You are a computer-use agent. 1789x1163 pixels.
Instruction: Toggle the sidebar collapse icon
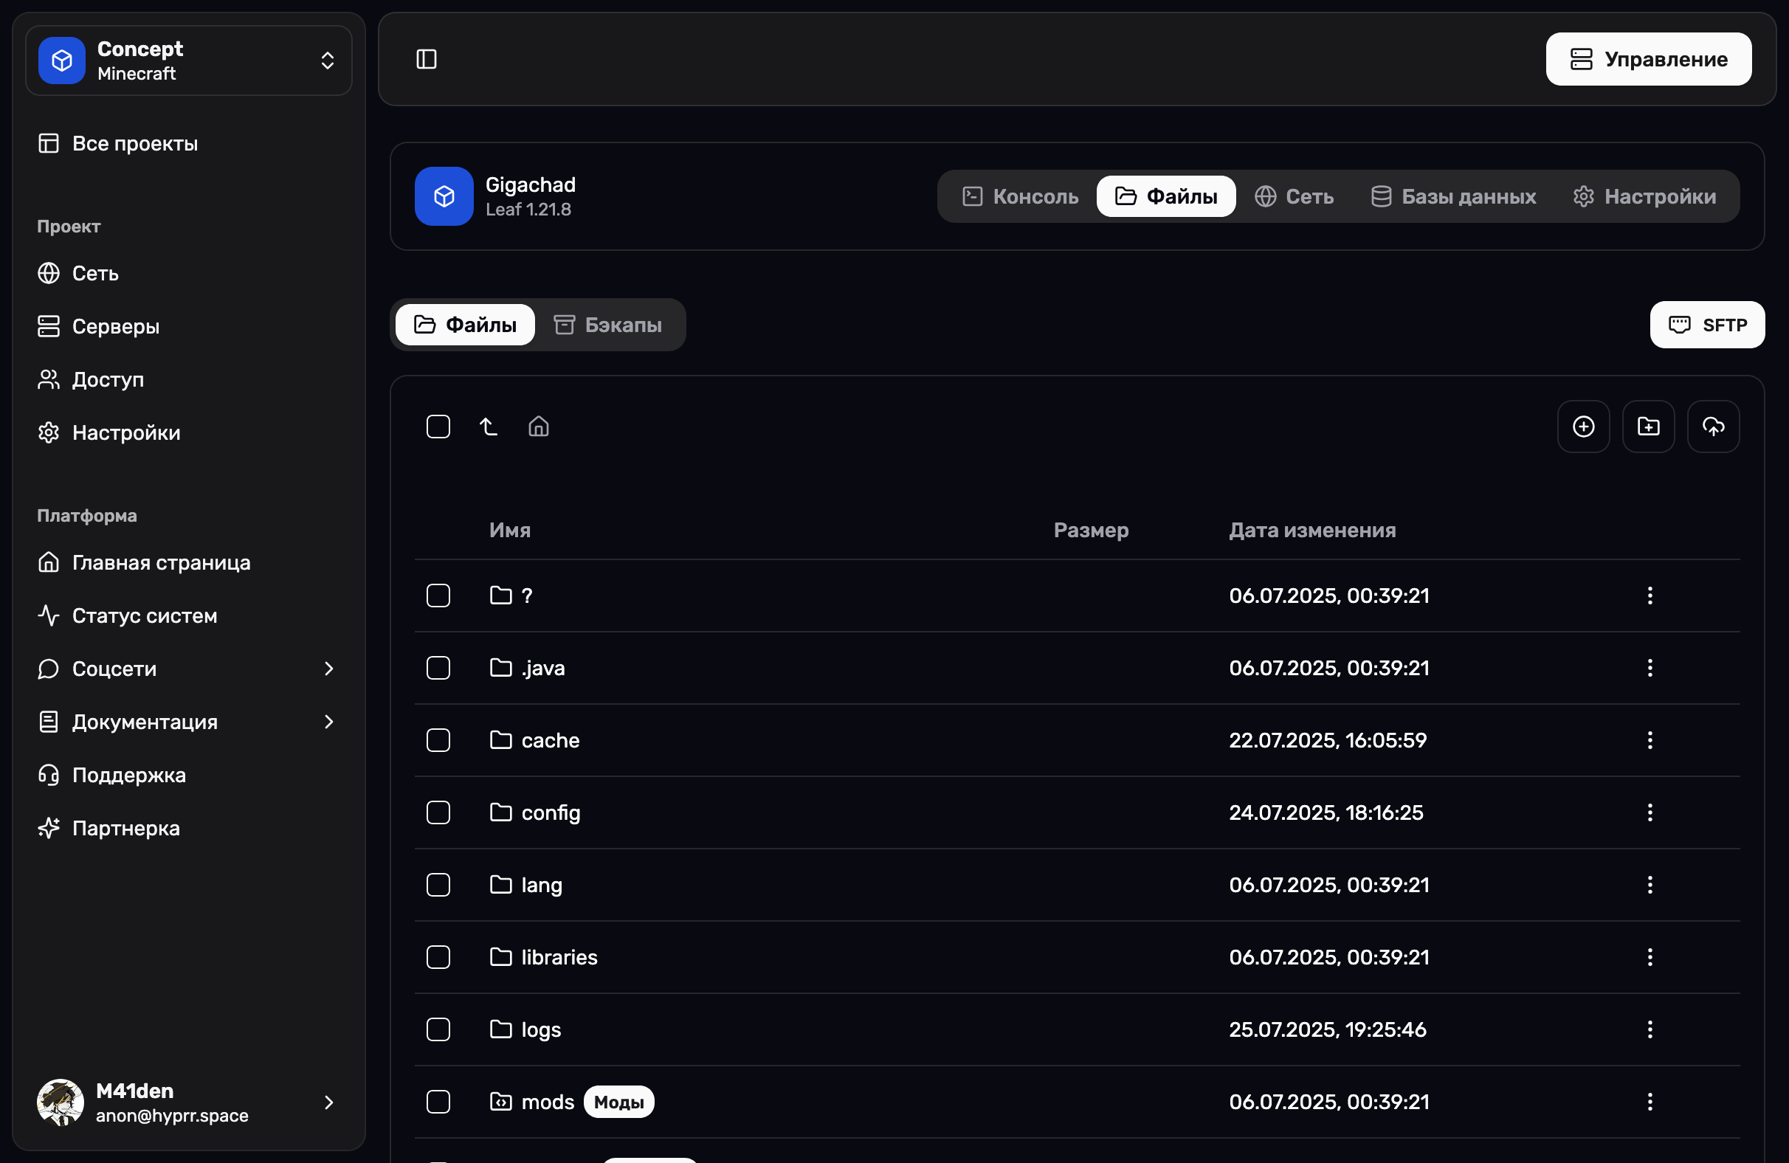[x=426, y=58]
